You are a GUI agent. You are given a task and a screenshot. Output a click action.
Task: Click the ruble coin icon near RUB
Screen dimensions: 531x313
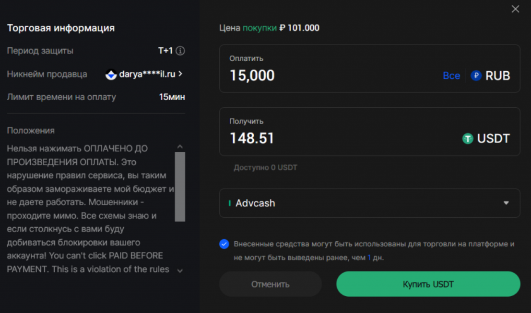click(476, 76)
